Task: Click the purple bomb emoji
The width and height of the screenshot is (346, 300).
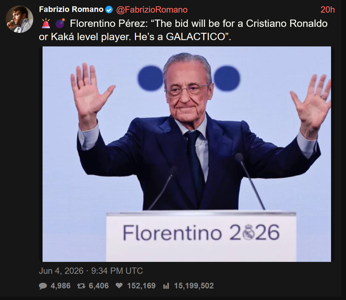Action: click(x=60, y=23)
